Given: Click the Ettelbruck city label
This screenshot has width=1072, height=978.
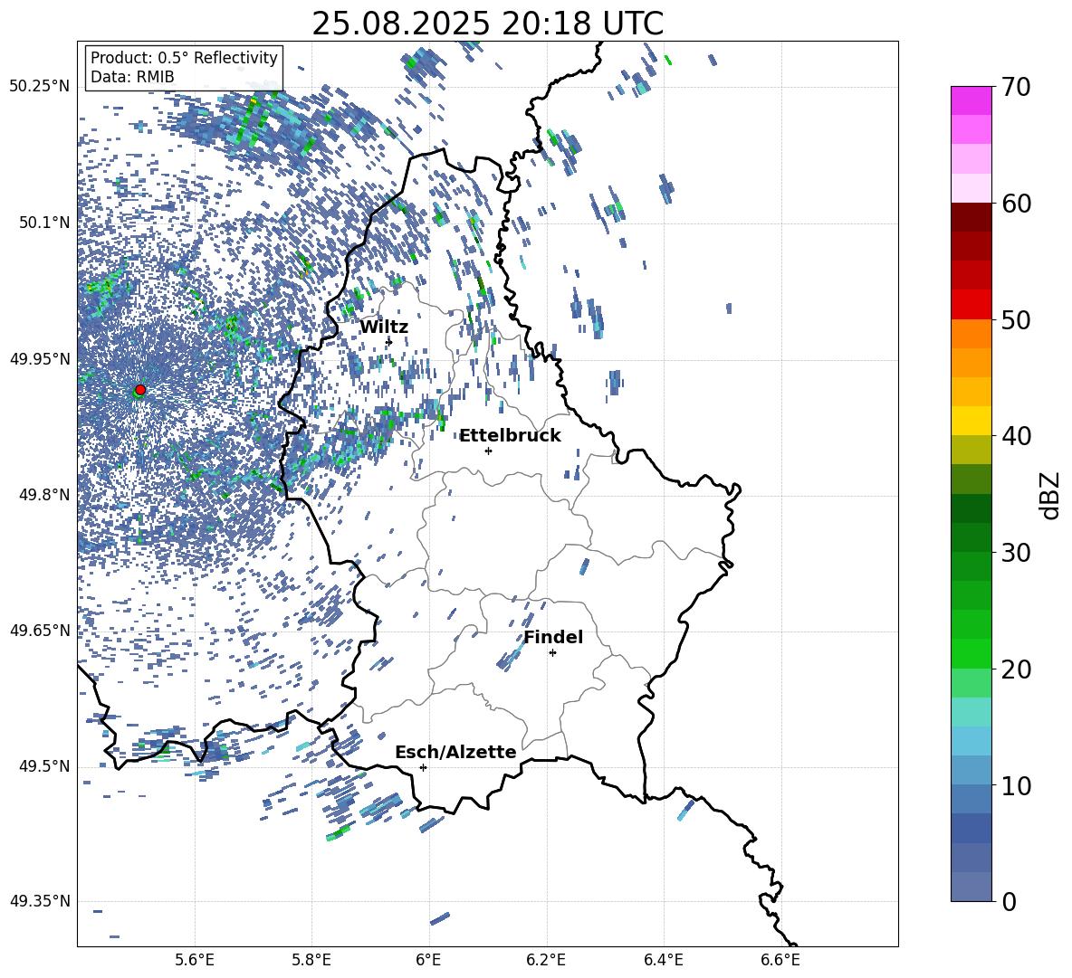Looking at the screenshot, I should pos(510,436).
